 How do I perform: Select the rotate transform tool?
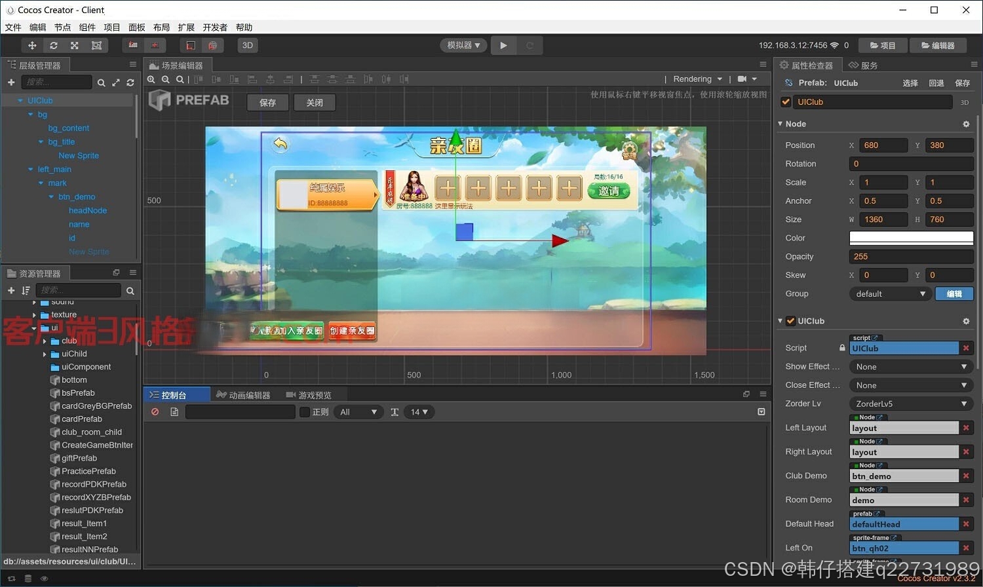(54, 45)
